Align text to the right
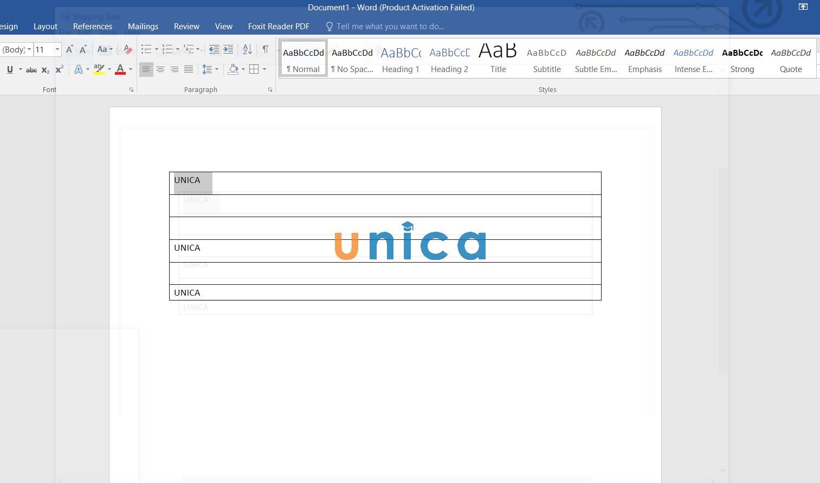The height and width of the screenshot is (483, 820). [175, 69]
